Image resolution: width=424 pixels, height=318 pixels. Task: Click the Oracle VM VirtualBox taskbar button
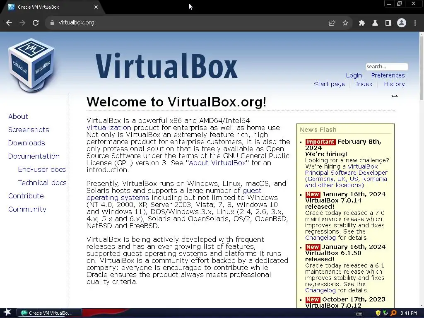[49, 313]
